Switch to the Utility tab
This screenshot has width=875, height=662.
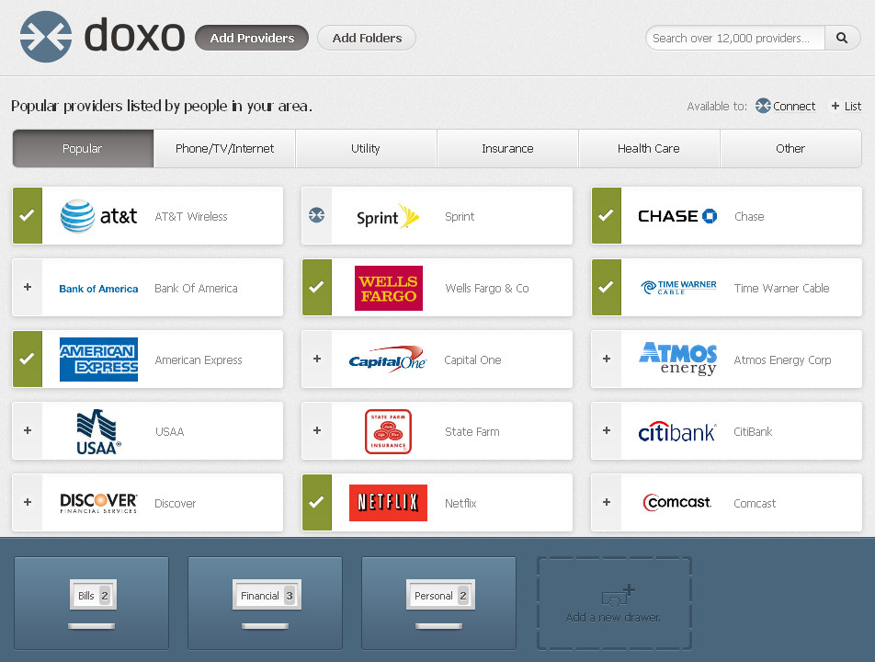pos(366,148)
